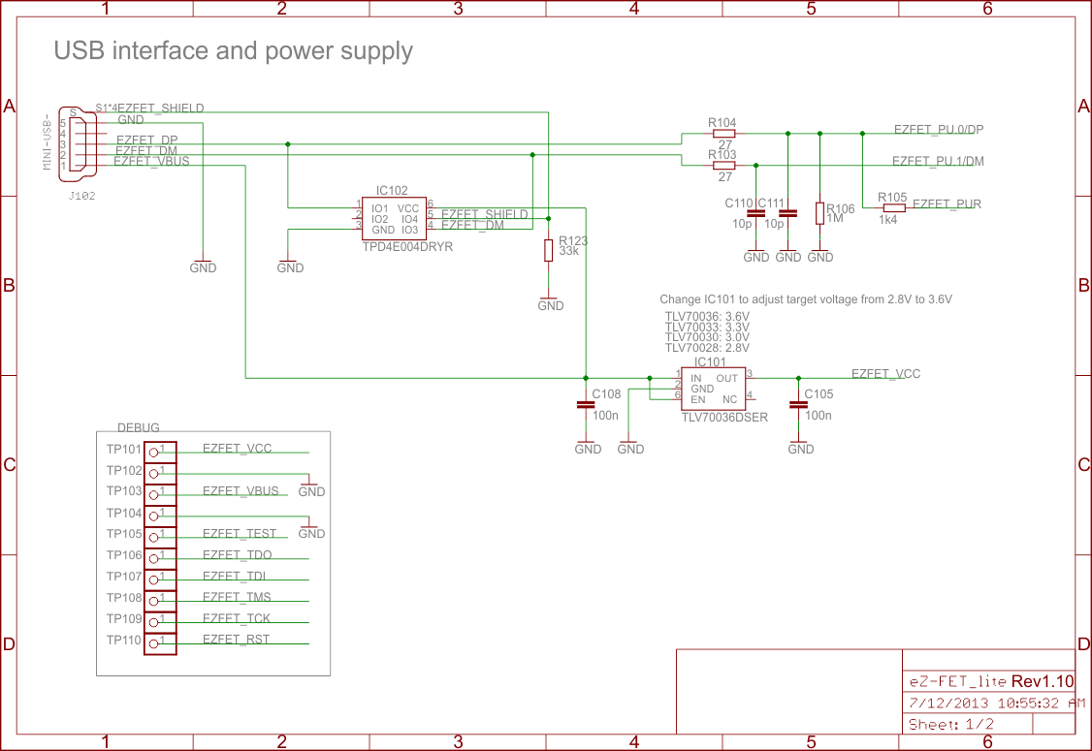Click the resistor R104 symbol
This screenshot has width=1092, height=751.
[723, 134]
